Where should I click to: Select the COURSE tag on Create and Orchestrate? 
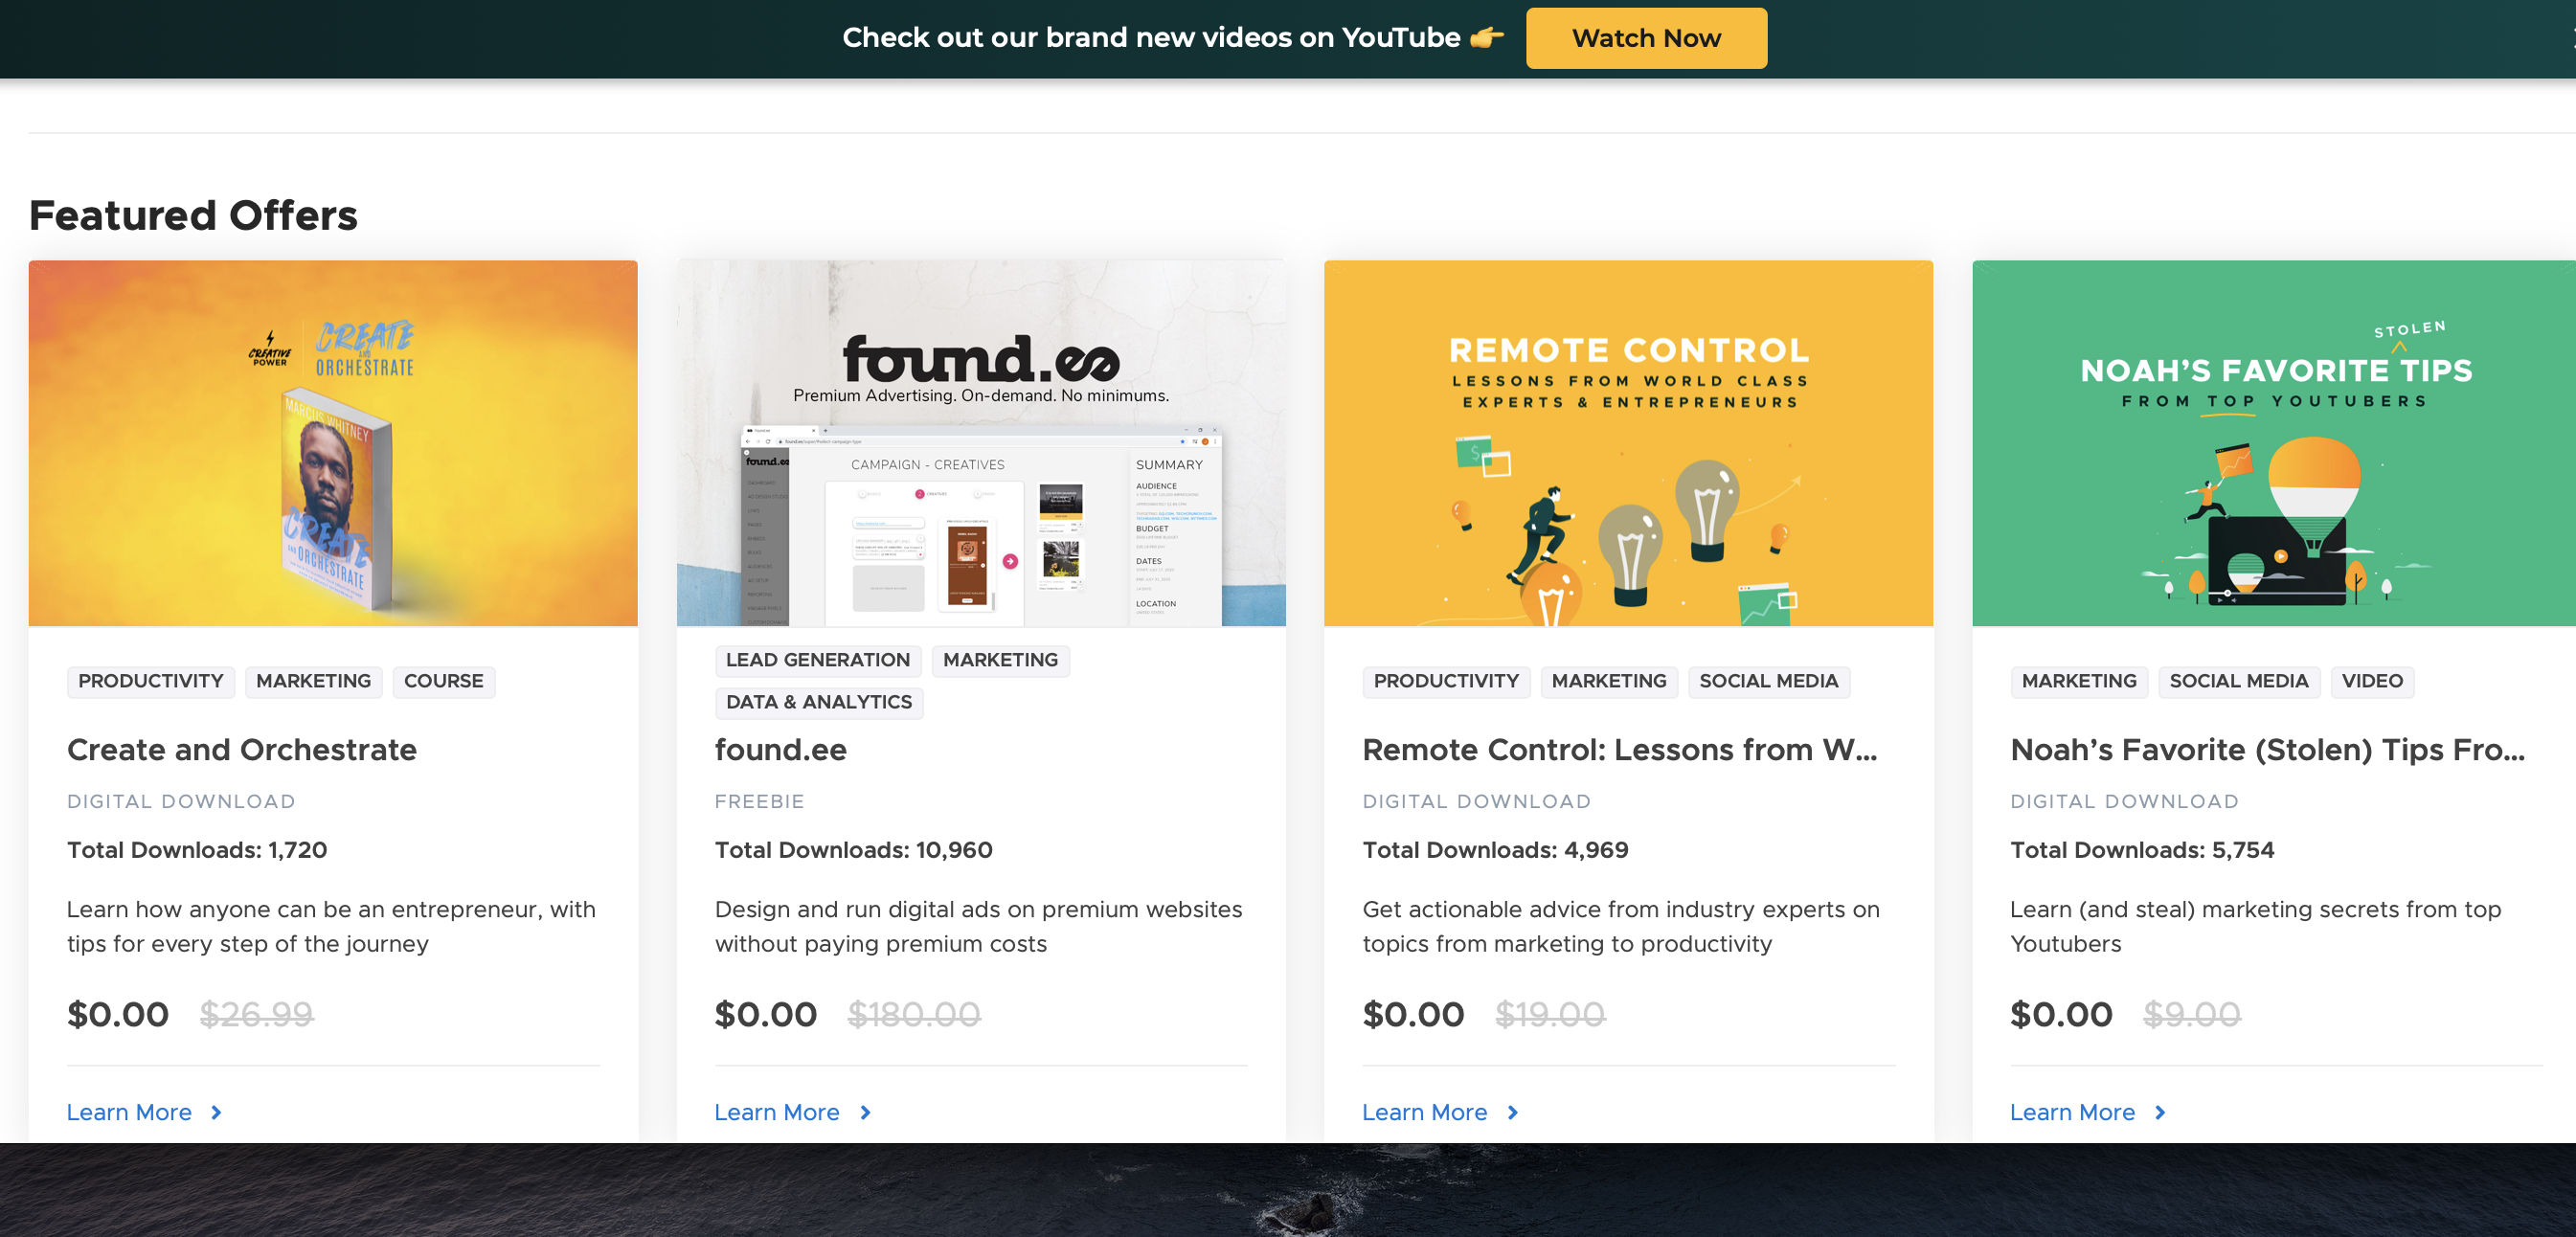coord(443,681)
